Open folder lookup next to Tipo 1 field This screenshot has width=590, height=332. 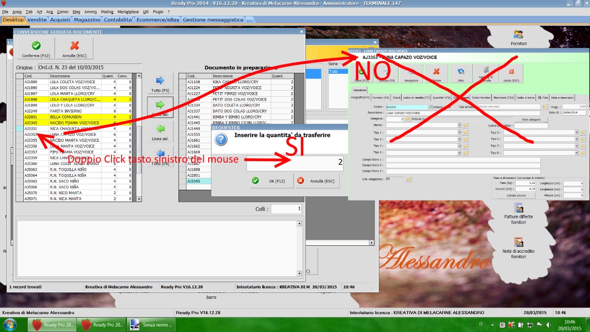pos(466,132)
